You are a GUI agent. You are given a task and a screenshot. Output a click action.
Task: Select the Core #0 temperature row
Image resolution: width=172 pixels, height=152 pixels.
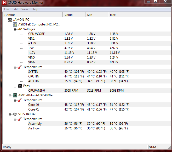click(x=99, y=105)
